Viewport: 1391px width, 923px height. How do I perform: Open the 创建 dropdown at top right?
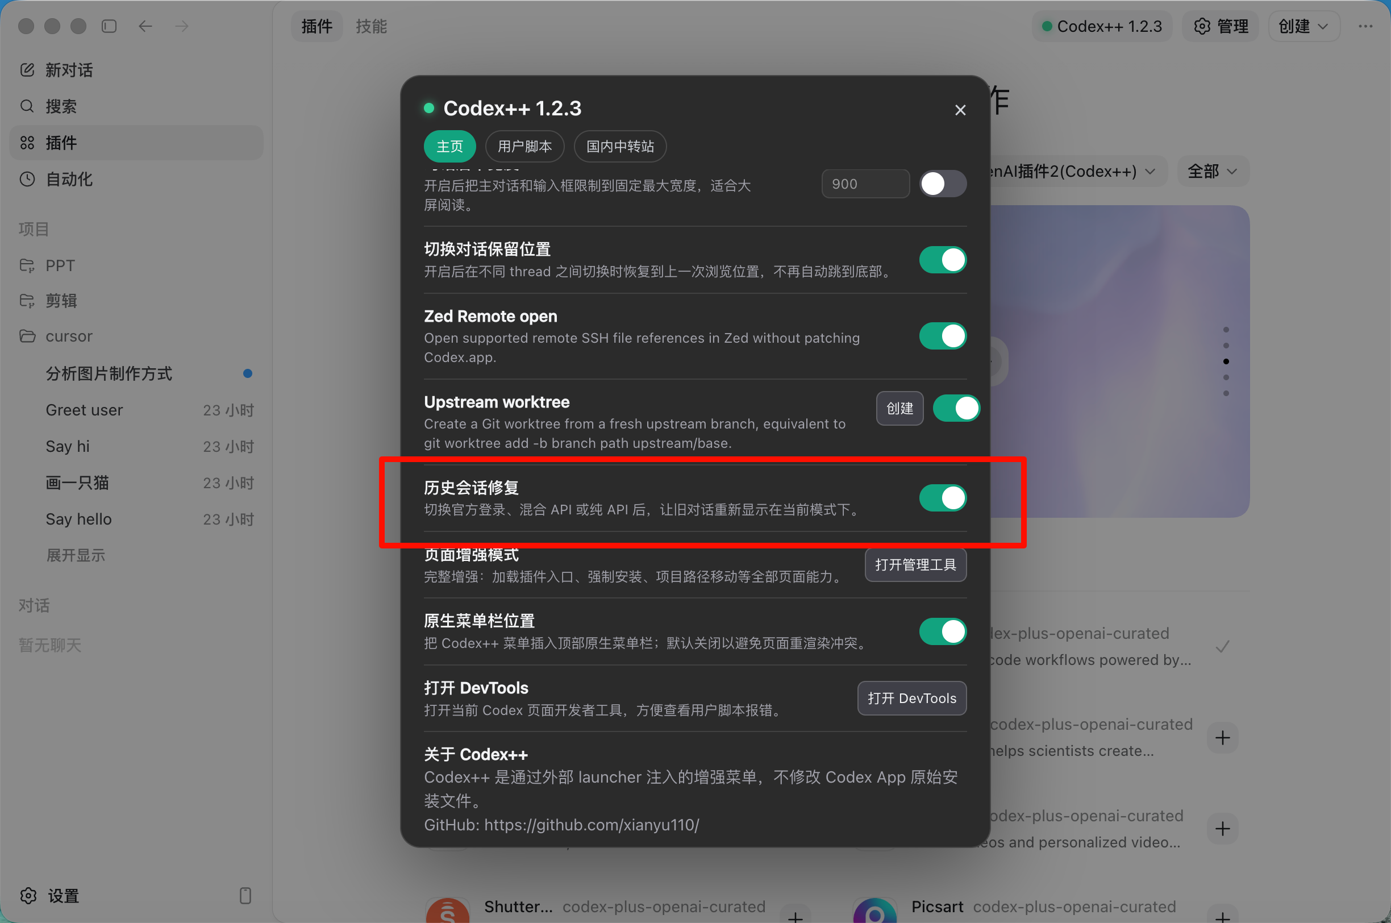pyautogui.click(x=1304, y=27)
